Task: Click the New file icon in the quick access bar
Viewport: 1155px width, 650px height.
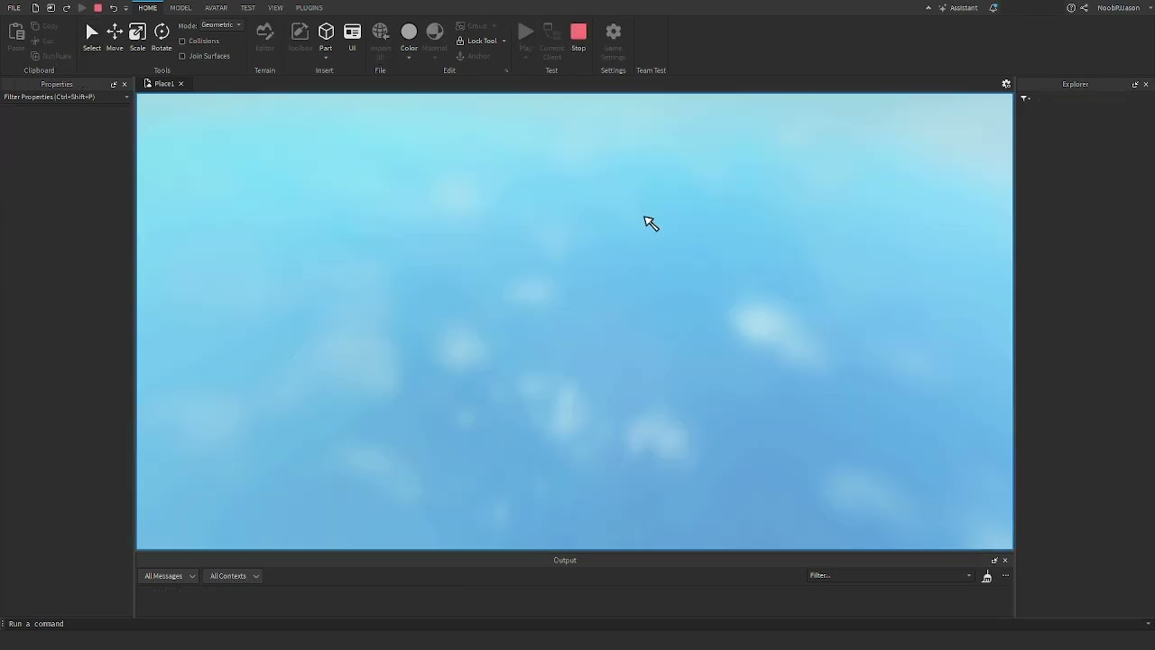Action: pyautogui.click(x=36, y=8)
